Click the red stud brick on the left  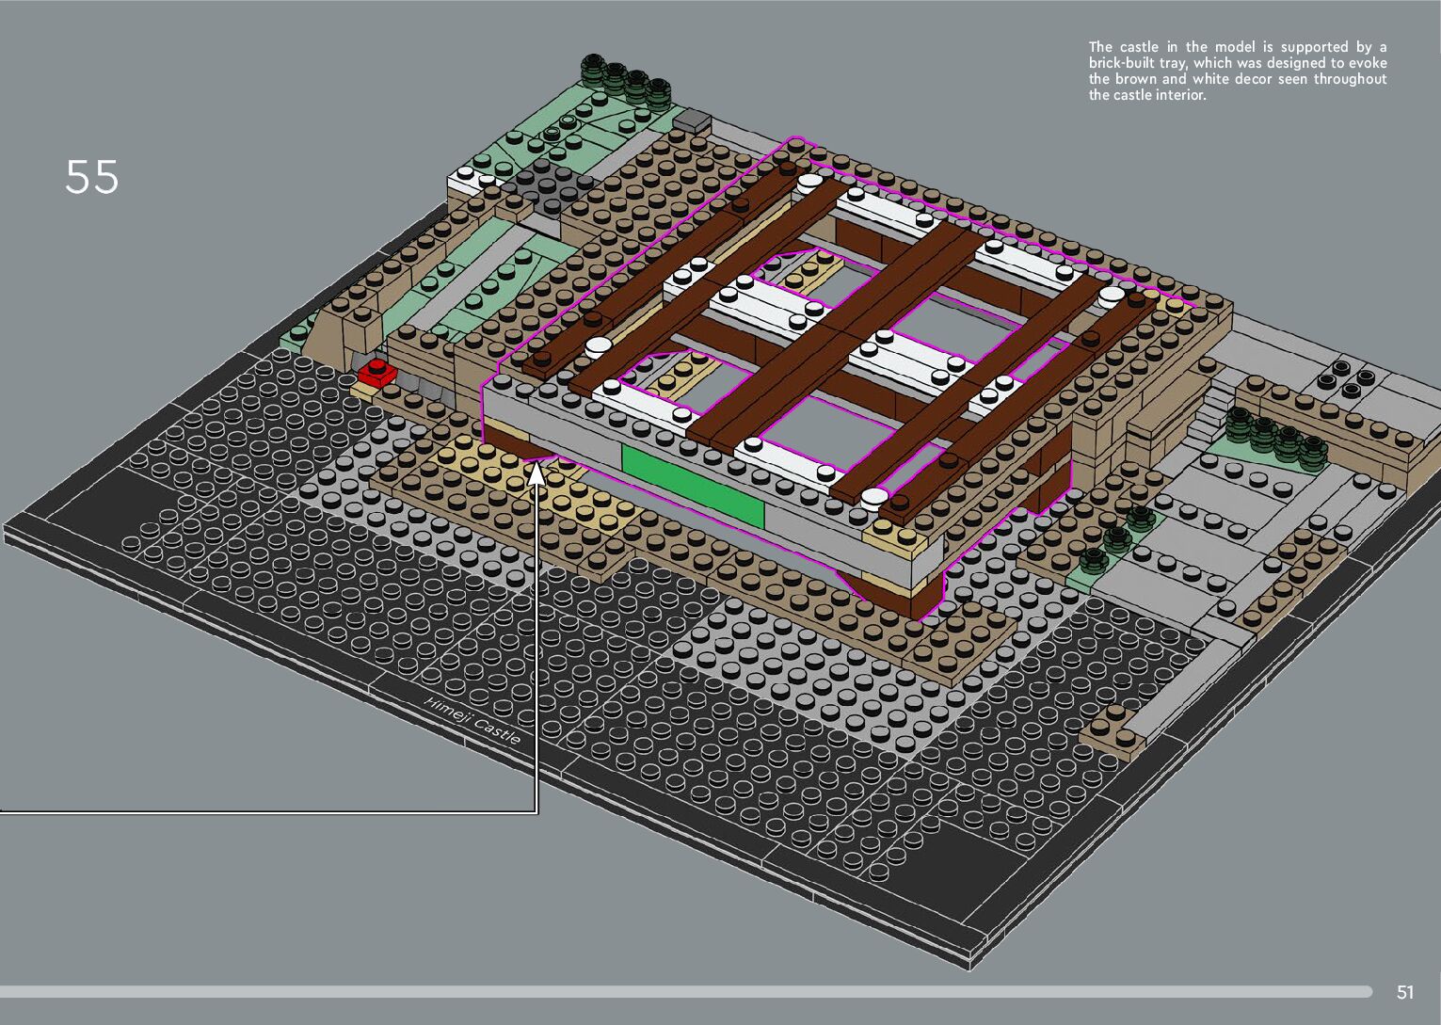[x=377, y=372]
